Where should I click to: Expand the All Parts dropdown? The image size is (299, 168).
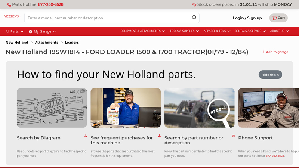(14, 31)
